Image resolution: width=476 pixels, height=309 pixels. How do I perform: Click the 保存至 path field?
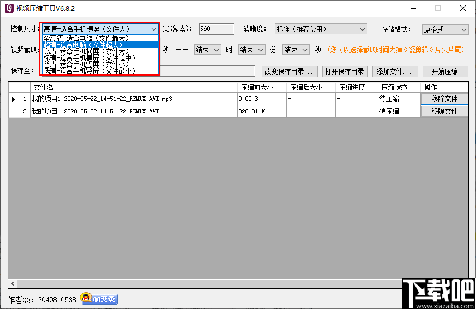click(207, 71)
